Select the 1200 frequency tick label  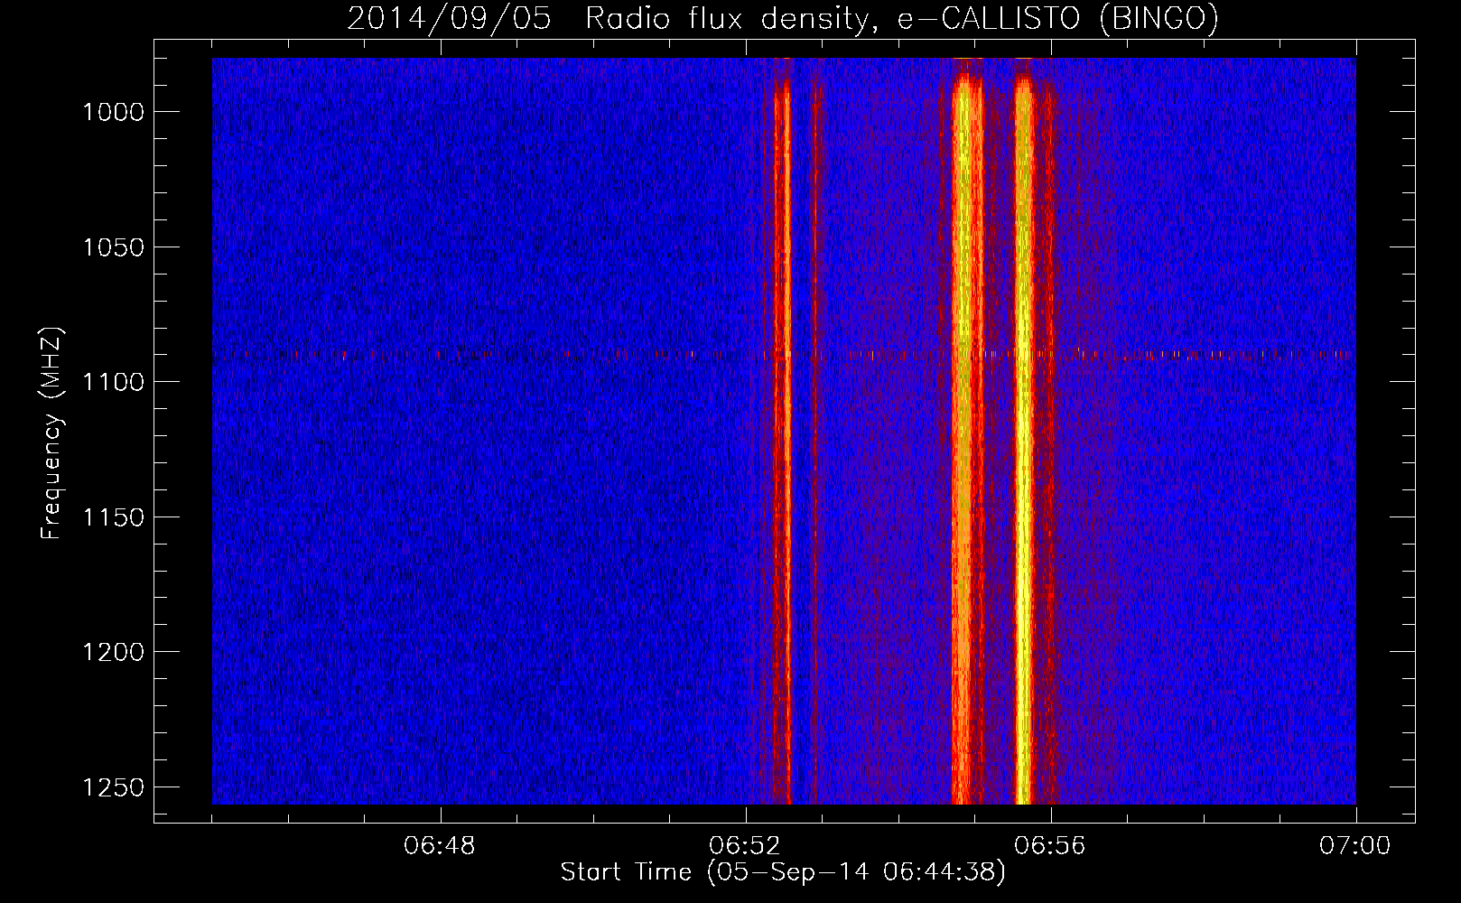point(114,652)
